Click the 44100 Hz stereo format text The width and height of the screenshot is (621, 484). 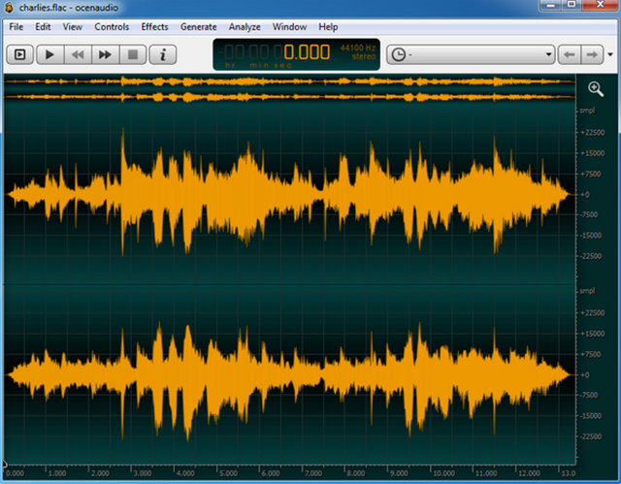click(358, 51)
